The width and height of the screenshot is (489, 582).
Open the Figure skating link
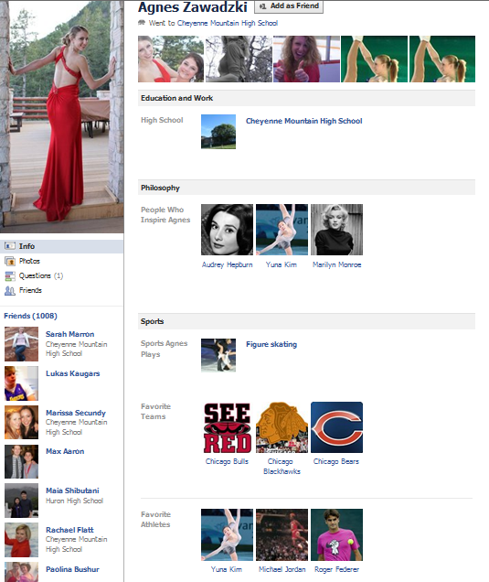271,344
